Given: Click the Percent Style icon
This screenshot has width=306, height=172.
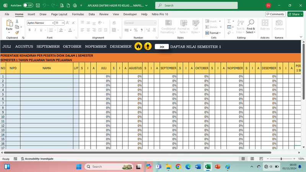Looking at the screenshot, I should (136, 30).
